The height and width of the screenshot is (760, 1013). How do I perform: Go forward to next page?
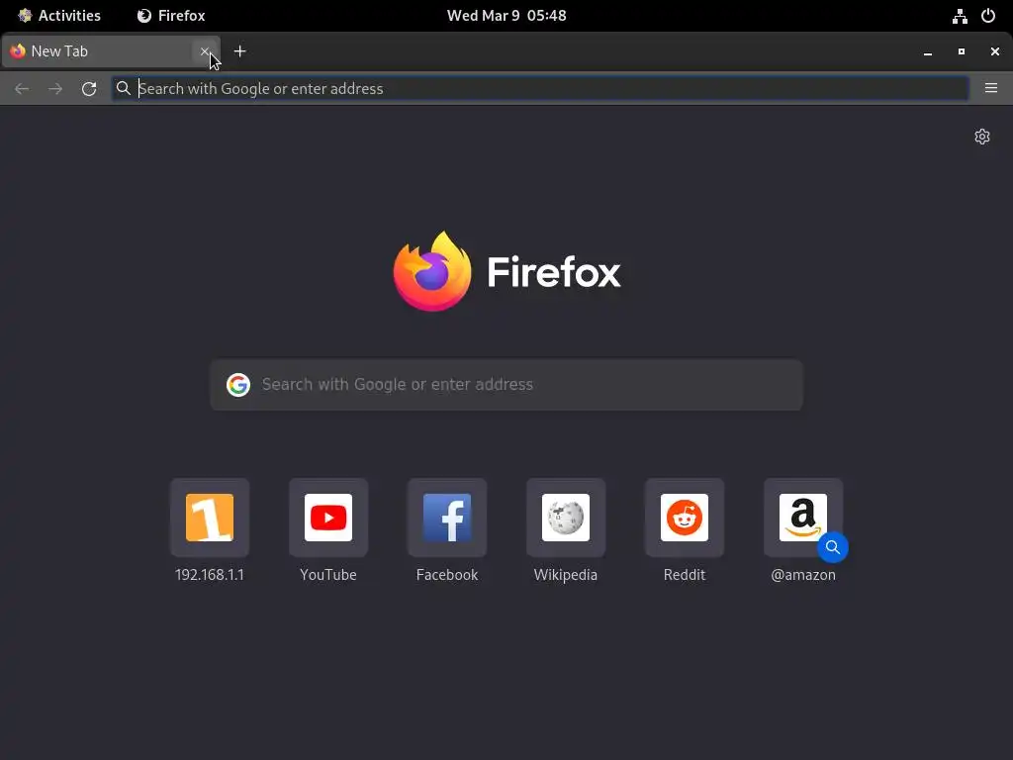point(55,88)
